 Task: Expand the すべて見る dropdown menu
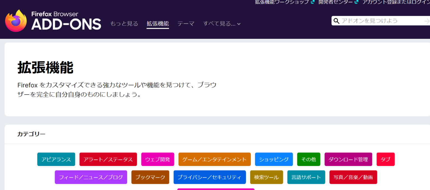point(221,24)
